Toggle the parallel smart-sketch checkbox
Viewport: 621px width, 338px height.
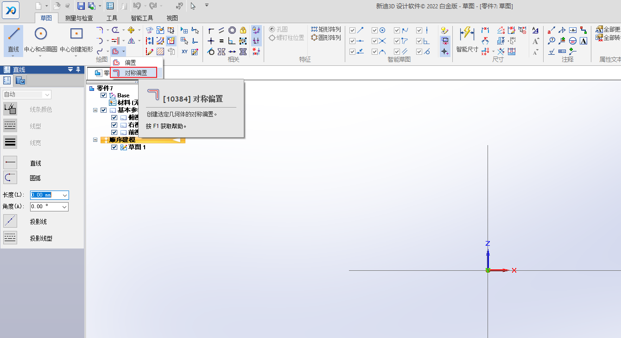397,51
